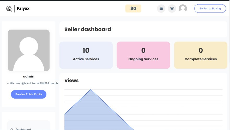
Task: Select the peak point of Views chart
Action: click(91, 89)
